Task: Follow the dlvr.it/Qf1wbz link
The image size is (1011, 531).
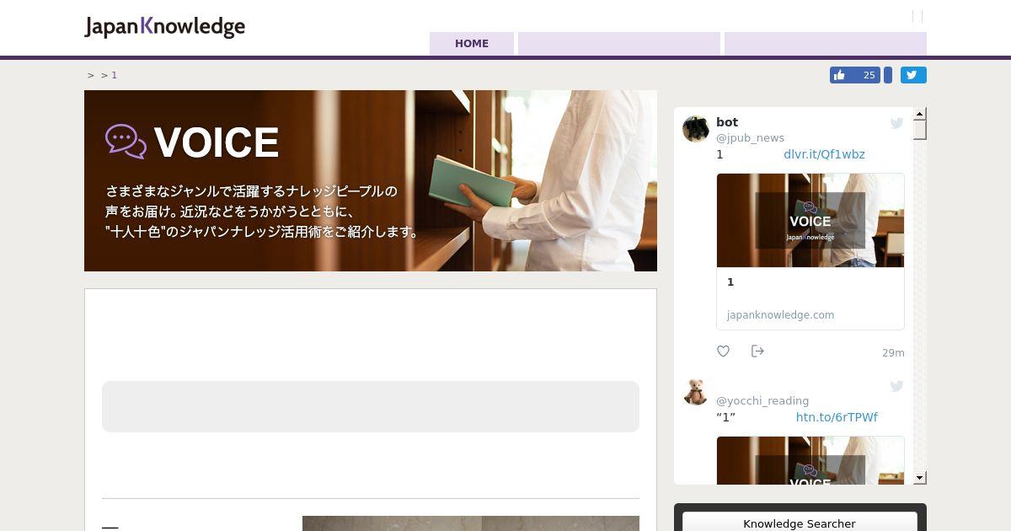Action: tap(824, 154)
